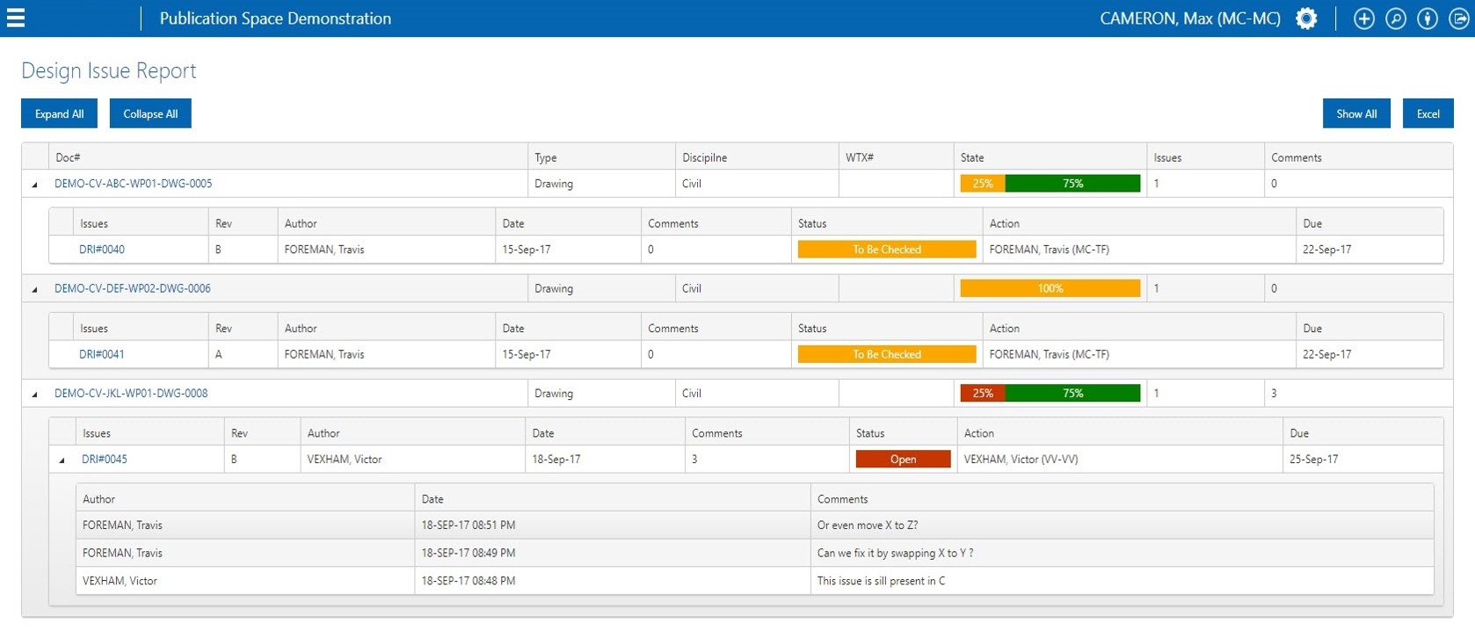Viewport: 1475px width, 631px height.
Task: Open issue DRI#0040
Action: pos(102,250)
